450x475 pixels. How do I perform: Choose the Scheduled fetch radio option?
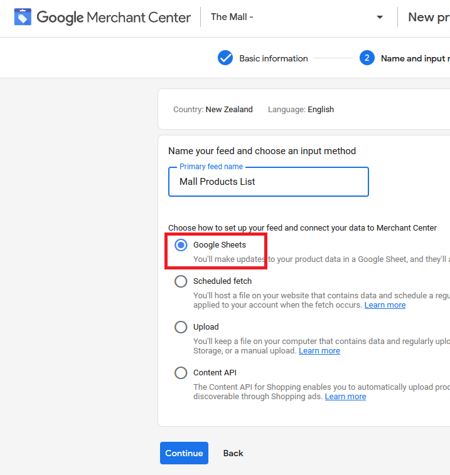[181, 281]
